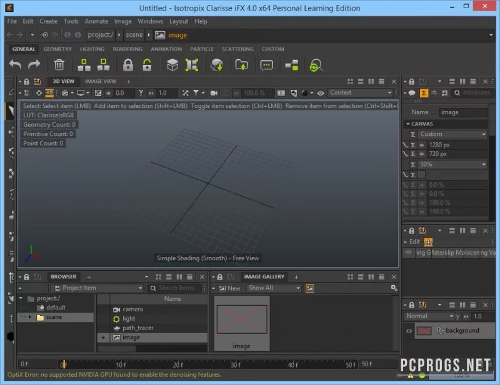Click the orange sigma icon in Attribute Editor

pos(424,93)
